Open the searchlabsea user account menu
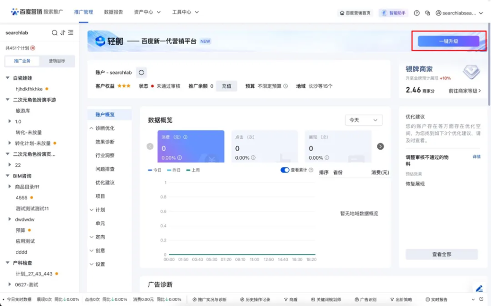Screen dimensions: 491x306 coord(459,13)
